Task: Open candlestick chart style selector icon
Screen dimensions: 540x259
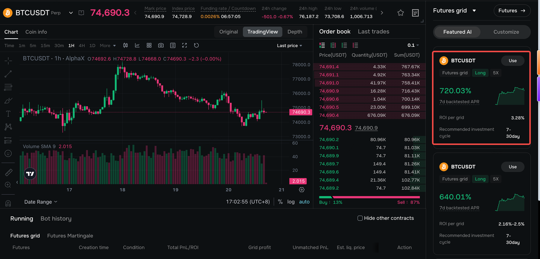Action: click(x=125, y=45)
